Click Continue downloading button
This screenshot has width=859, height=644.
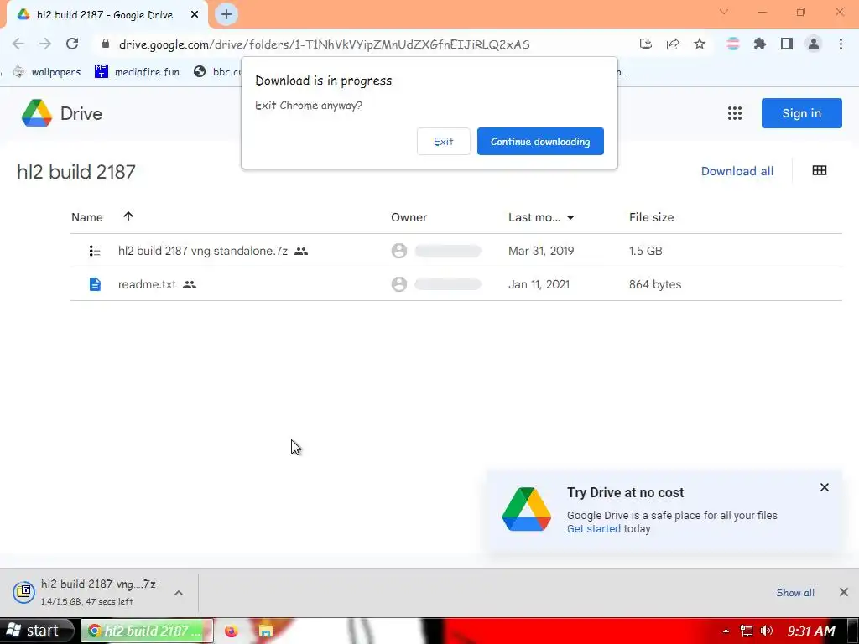point(540,141)
